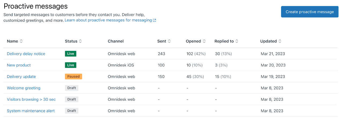Click Create proactive message button

pos(310,12)
